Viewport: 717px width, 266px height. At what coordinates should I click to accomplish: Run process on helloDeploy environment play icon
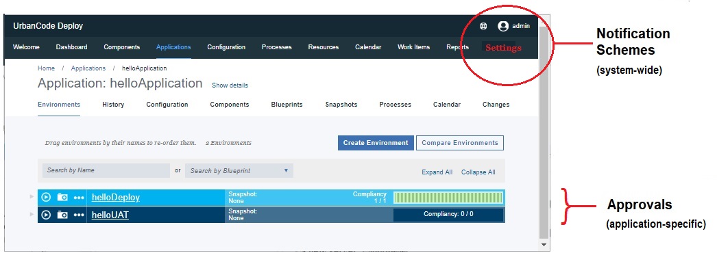(x=46, y=197)
